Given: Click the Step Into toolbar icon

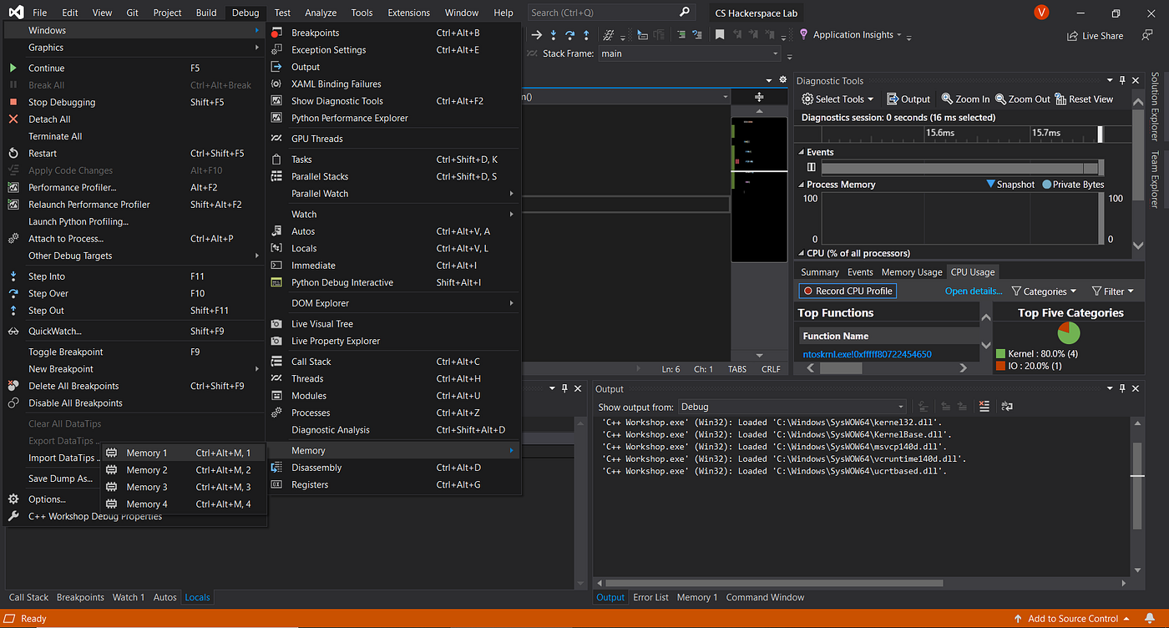Looking at the screenshot, I should [x=554, y=34].
